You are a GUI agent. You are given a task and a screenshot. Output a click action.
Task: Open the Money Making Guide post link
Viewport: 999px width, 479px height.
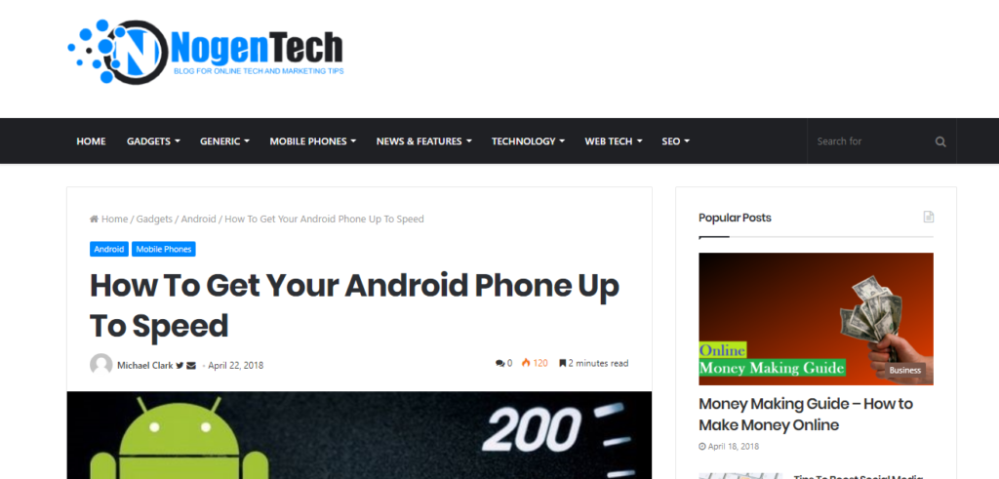tap(806, 414)
